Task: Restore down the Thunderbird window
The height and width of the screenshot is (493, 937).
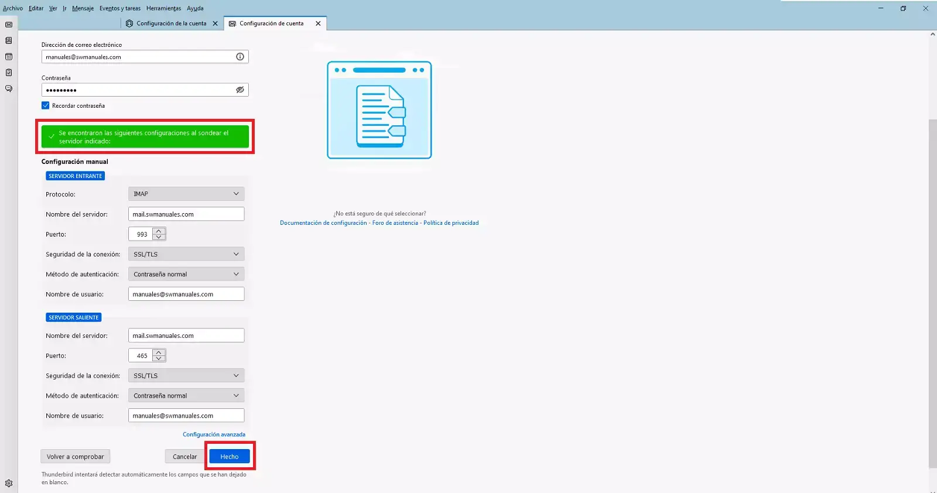Action: 903,8
